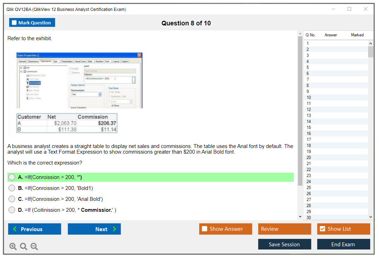Maximize the exam window
The image size is (379, 259).
pos(349,9)
